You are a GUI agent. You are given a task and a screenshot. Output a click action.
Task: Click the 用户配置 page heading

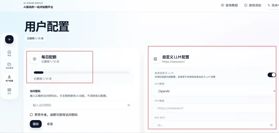[x=47, y=27]
